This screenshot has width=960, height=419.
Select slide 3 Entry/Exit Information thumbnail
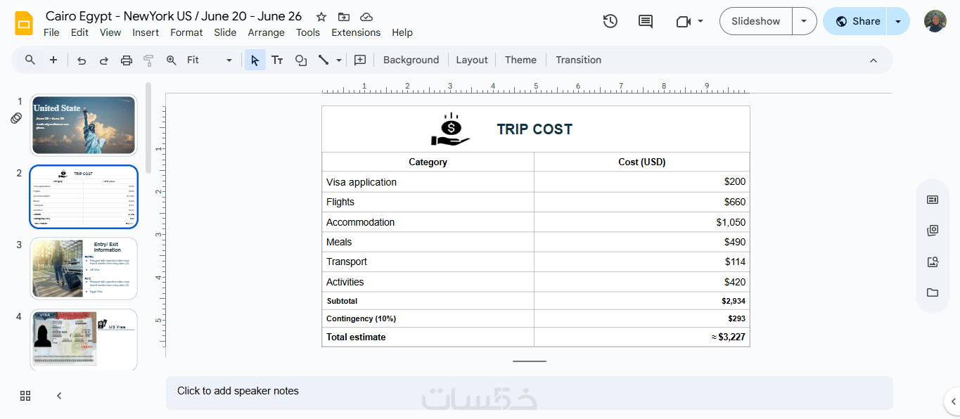point(84,269)
